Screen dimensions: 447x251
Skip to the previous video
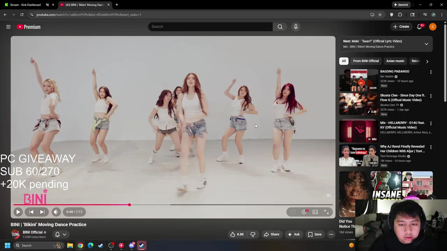click(x=31, y=212)
